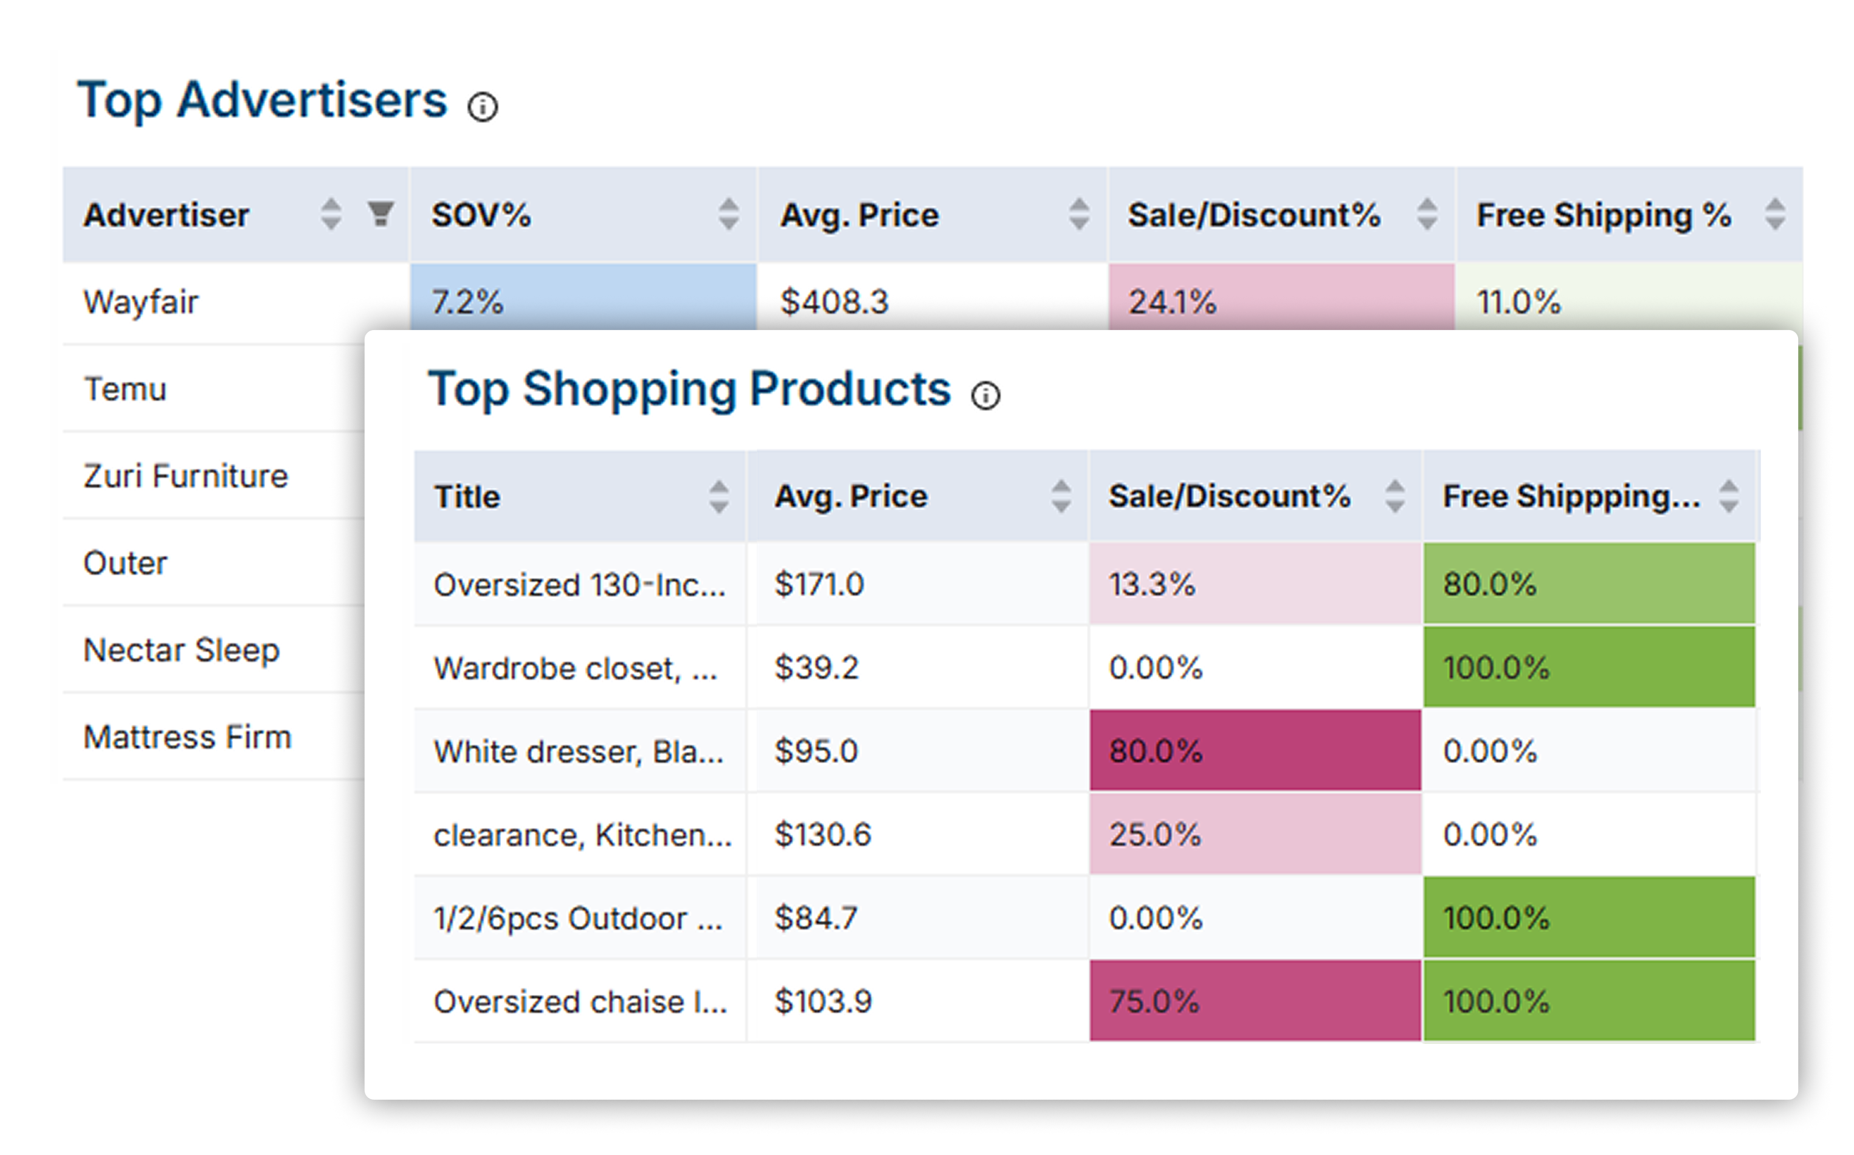The height and width of the screenshot is (1155, 1854).
Task: Click info icon beside Top Shopping Products
Action: click(985, 396)
